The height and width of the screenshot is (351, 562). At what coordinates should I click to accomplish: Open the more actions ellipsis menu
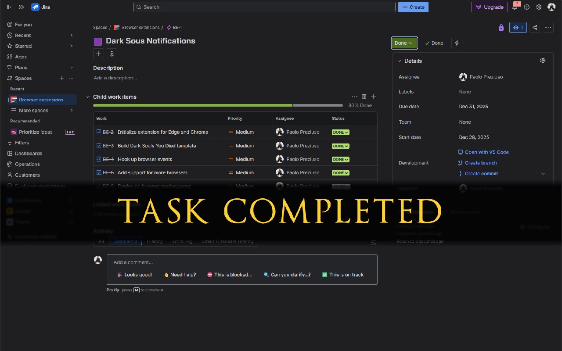548,28
